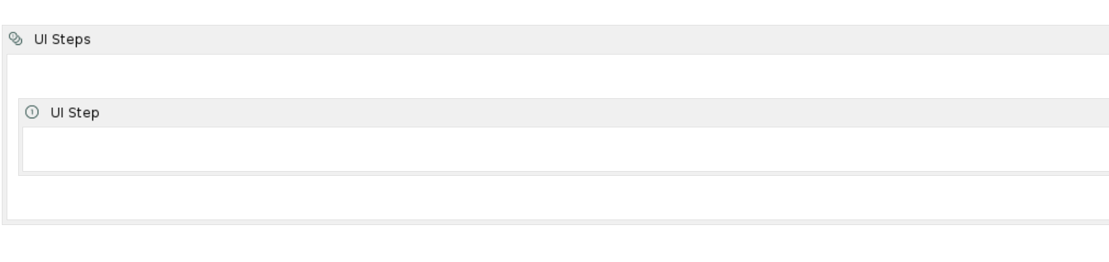Click the word Step in the inner header
The width and height of the screenshot is (1109, 262).
(x=83, y=113)
